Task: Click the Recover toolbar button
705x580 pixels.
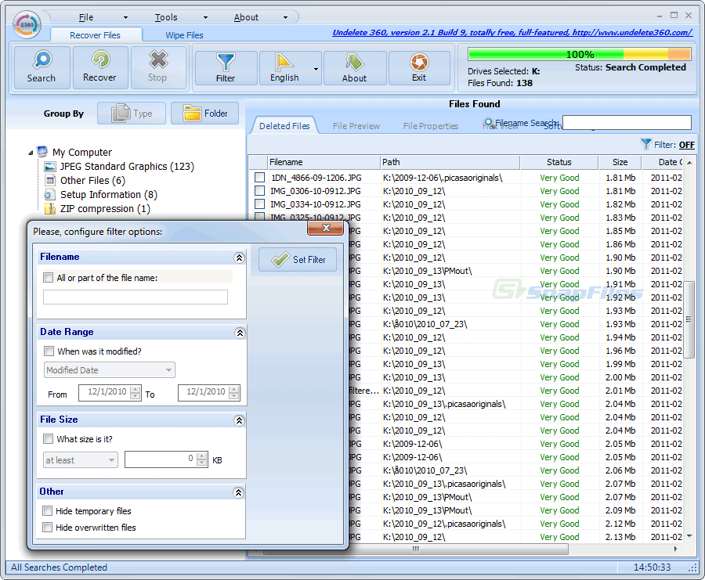Action: pyautogui.click(x=100, y=67)
